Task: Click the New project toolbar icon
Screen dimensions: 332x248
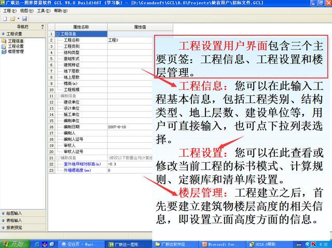Action: (x=5, y=19)
